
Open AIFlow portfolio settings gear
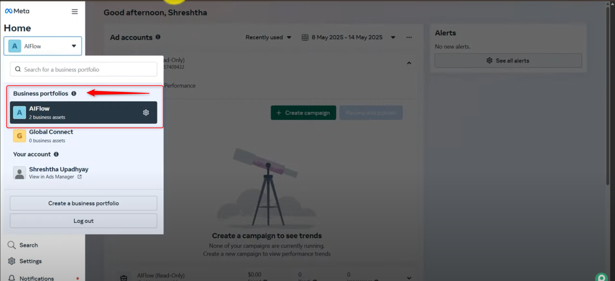click(x=146, y=113)
